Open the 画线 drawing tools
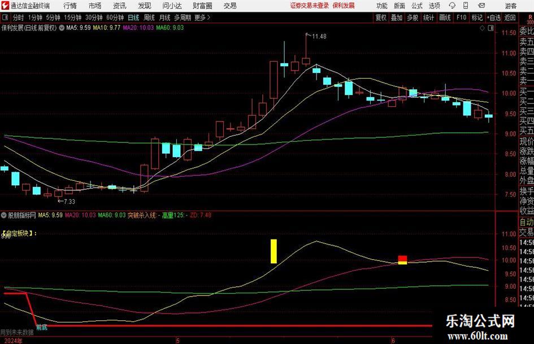534x344 pixels. (445, 18)
